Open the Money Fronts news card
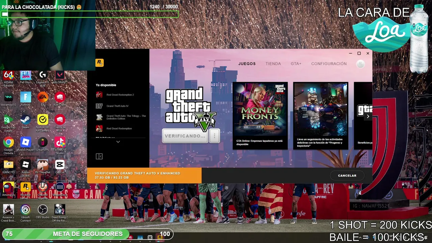The width and height of the screenshot is (432, 243). tap(260, 116)
